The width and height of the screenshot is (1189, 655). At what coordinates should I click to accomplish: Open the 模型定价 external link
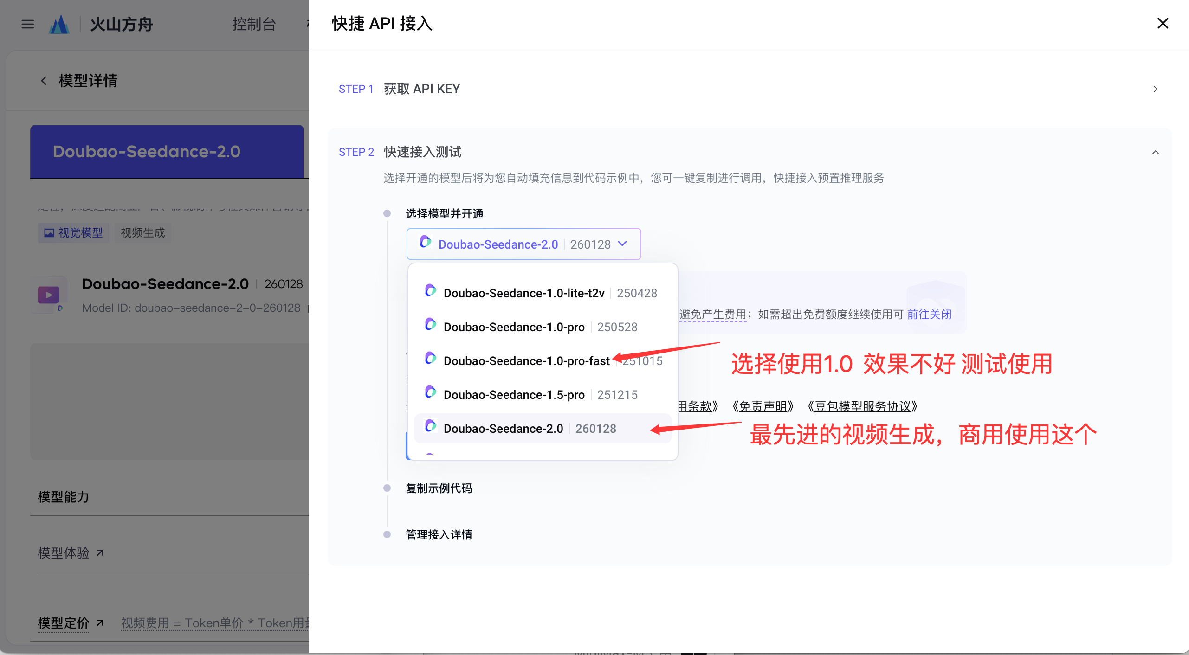pos(71,623)
